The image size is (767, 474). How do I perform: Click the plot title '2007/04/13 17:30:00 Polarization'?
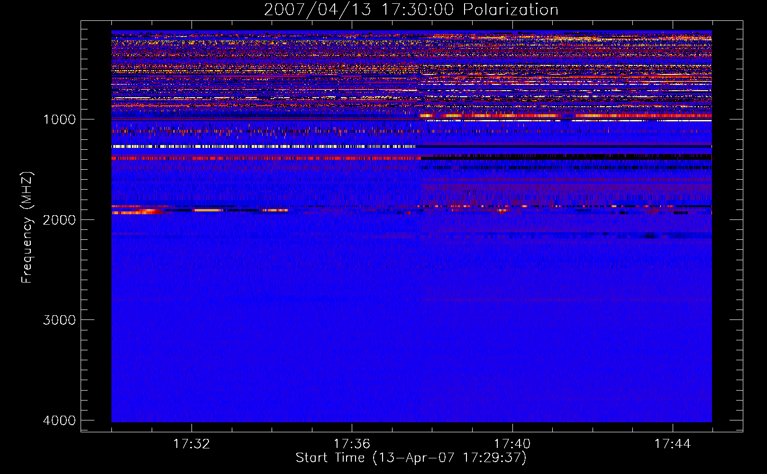411,10
